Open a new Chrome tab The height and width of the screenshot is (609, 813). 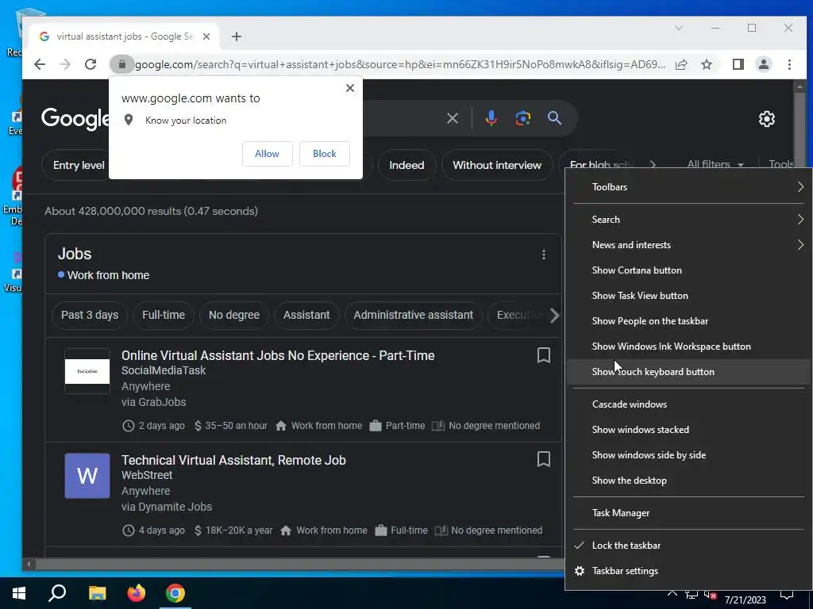coord(237,36)
